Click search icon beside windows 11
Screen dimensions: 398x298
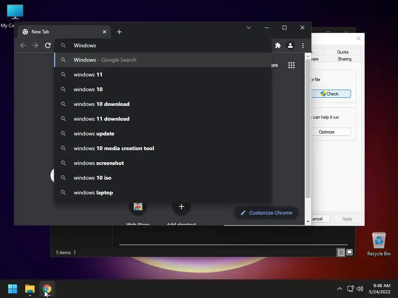pyautogui.click(x=63, y=74)
